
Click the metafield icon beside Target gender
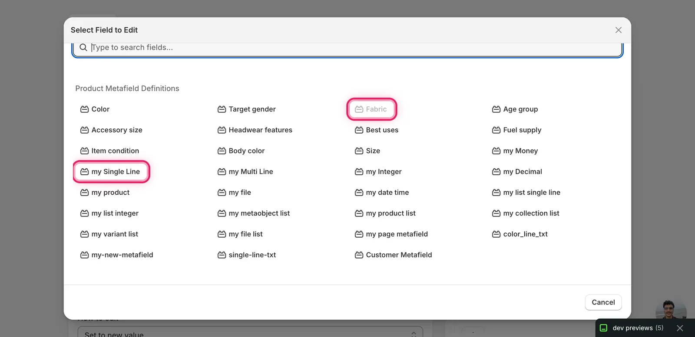point(222,109)
